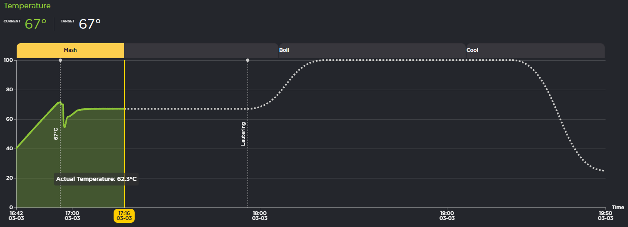This screenshot has height=227, width=628.
Task: Click the Temperature heading
Action: pyautogui.click(x=27, y=6)
